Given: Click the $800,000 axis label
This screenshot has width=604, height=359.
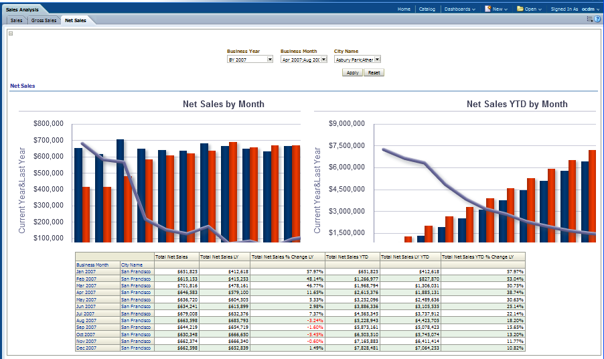Looking at the screenshot, I should click(48, 124).
